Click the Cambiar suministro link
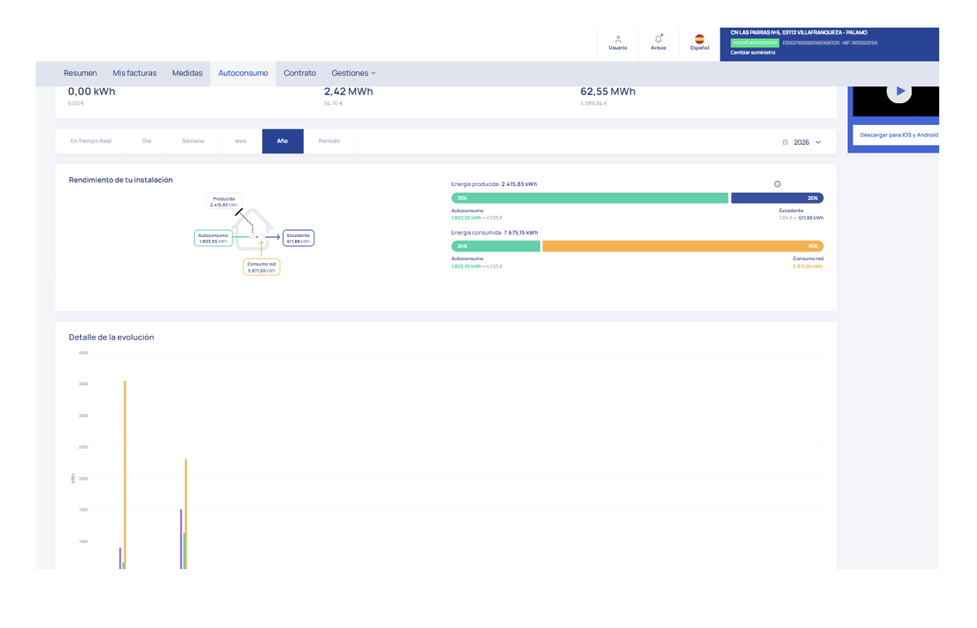 752,52
